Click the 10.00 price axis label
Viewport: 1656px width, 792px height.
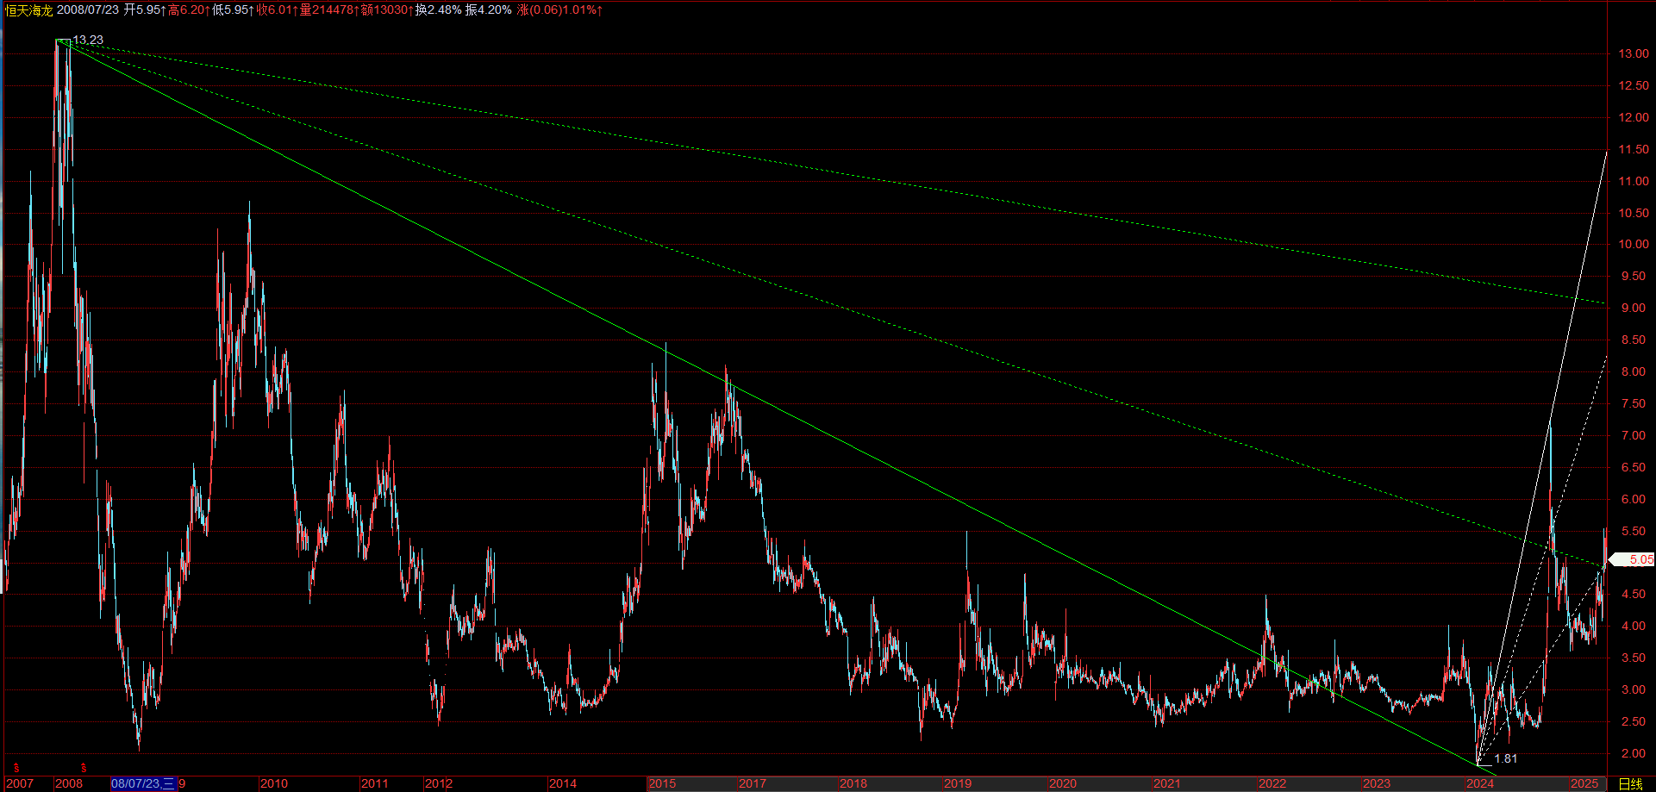pos(1634,244)
